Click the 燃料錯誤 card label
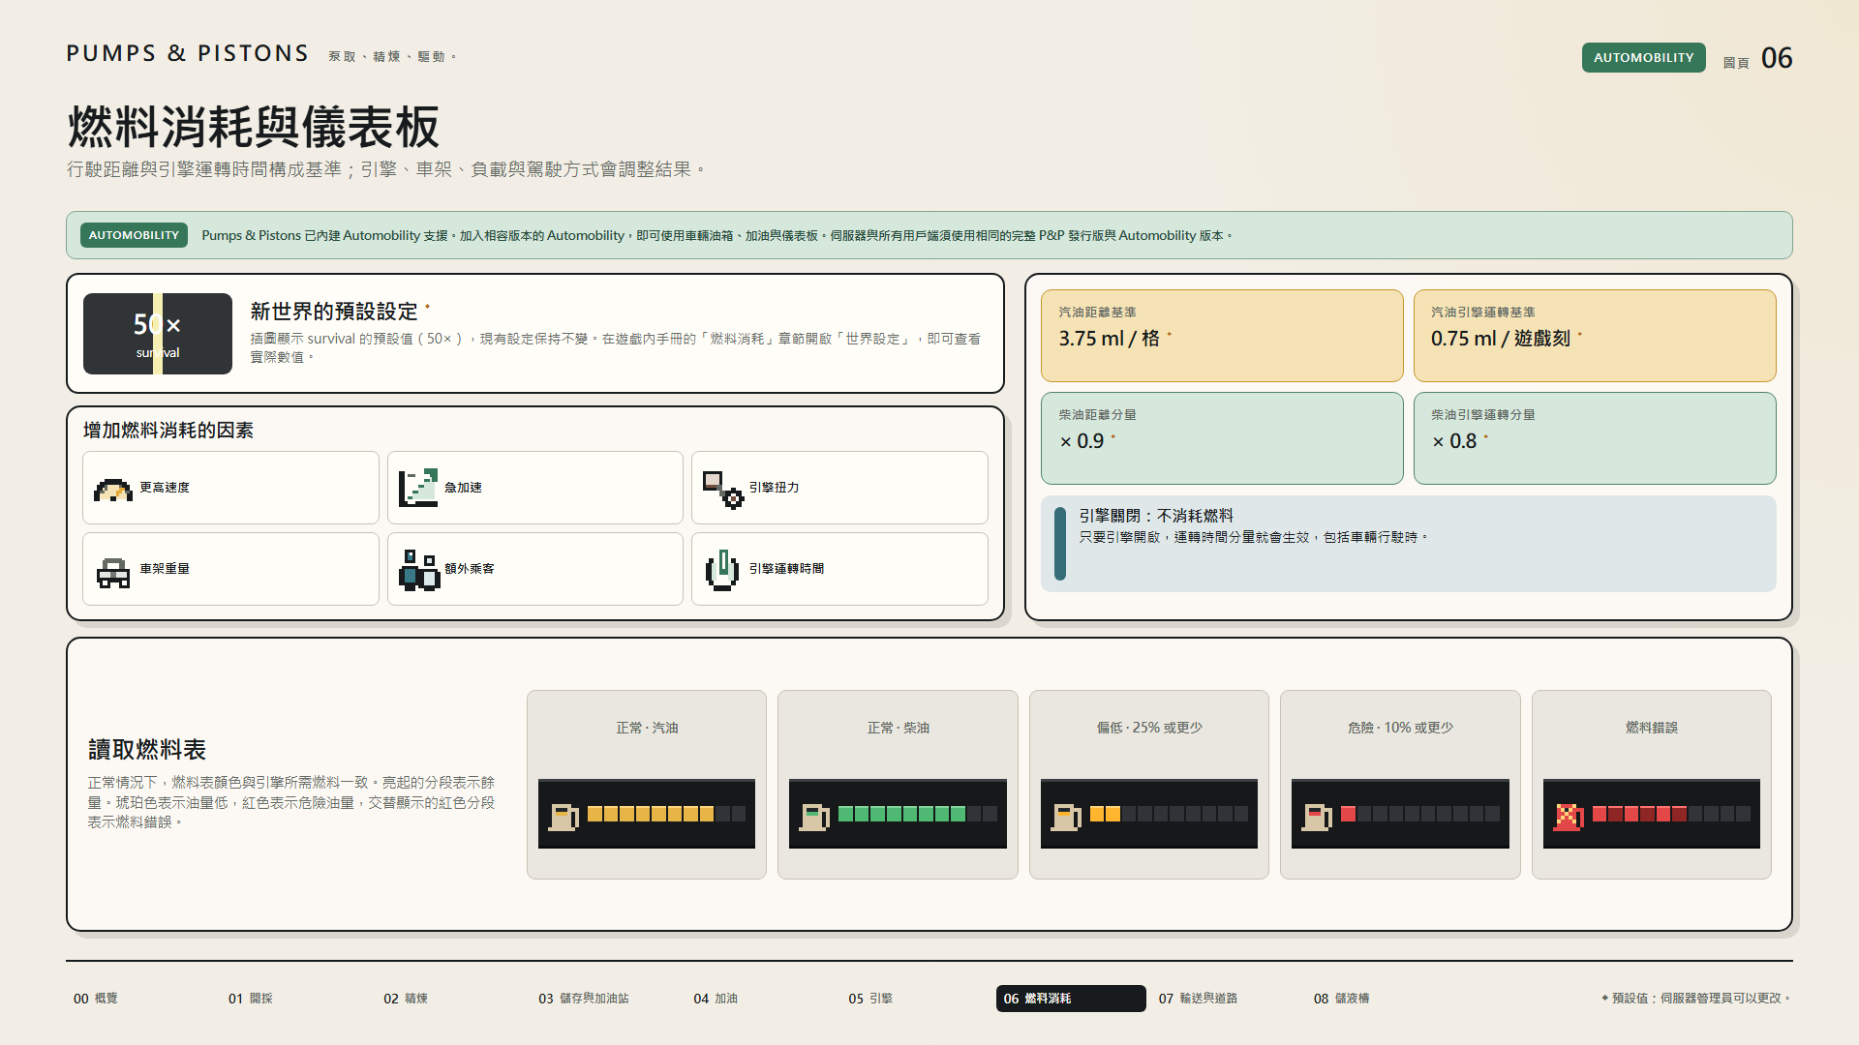1859x1045 pixels. [x=1652, y=728]
